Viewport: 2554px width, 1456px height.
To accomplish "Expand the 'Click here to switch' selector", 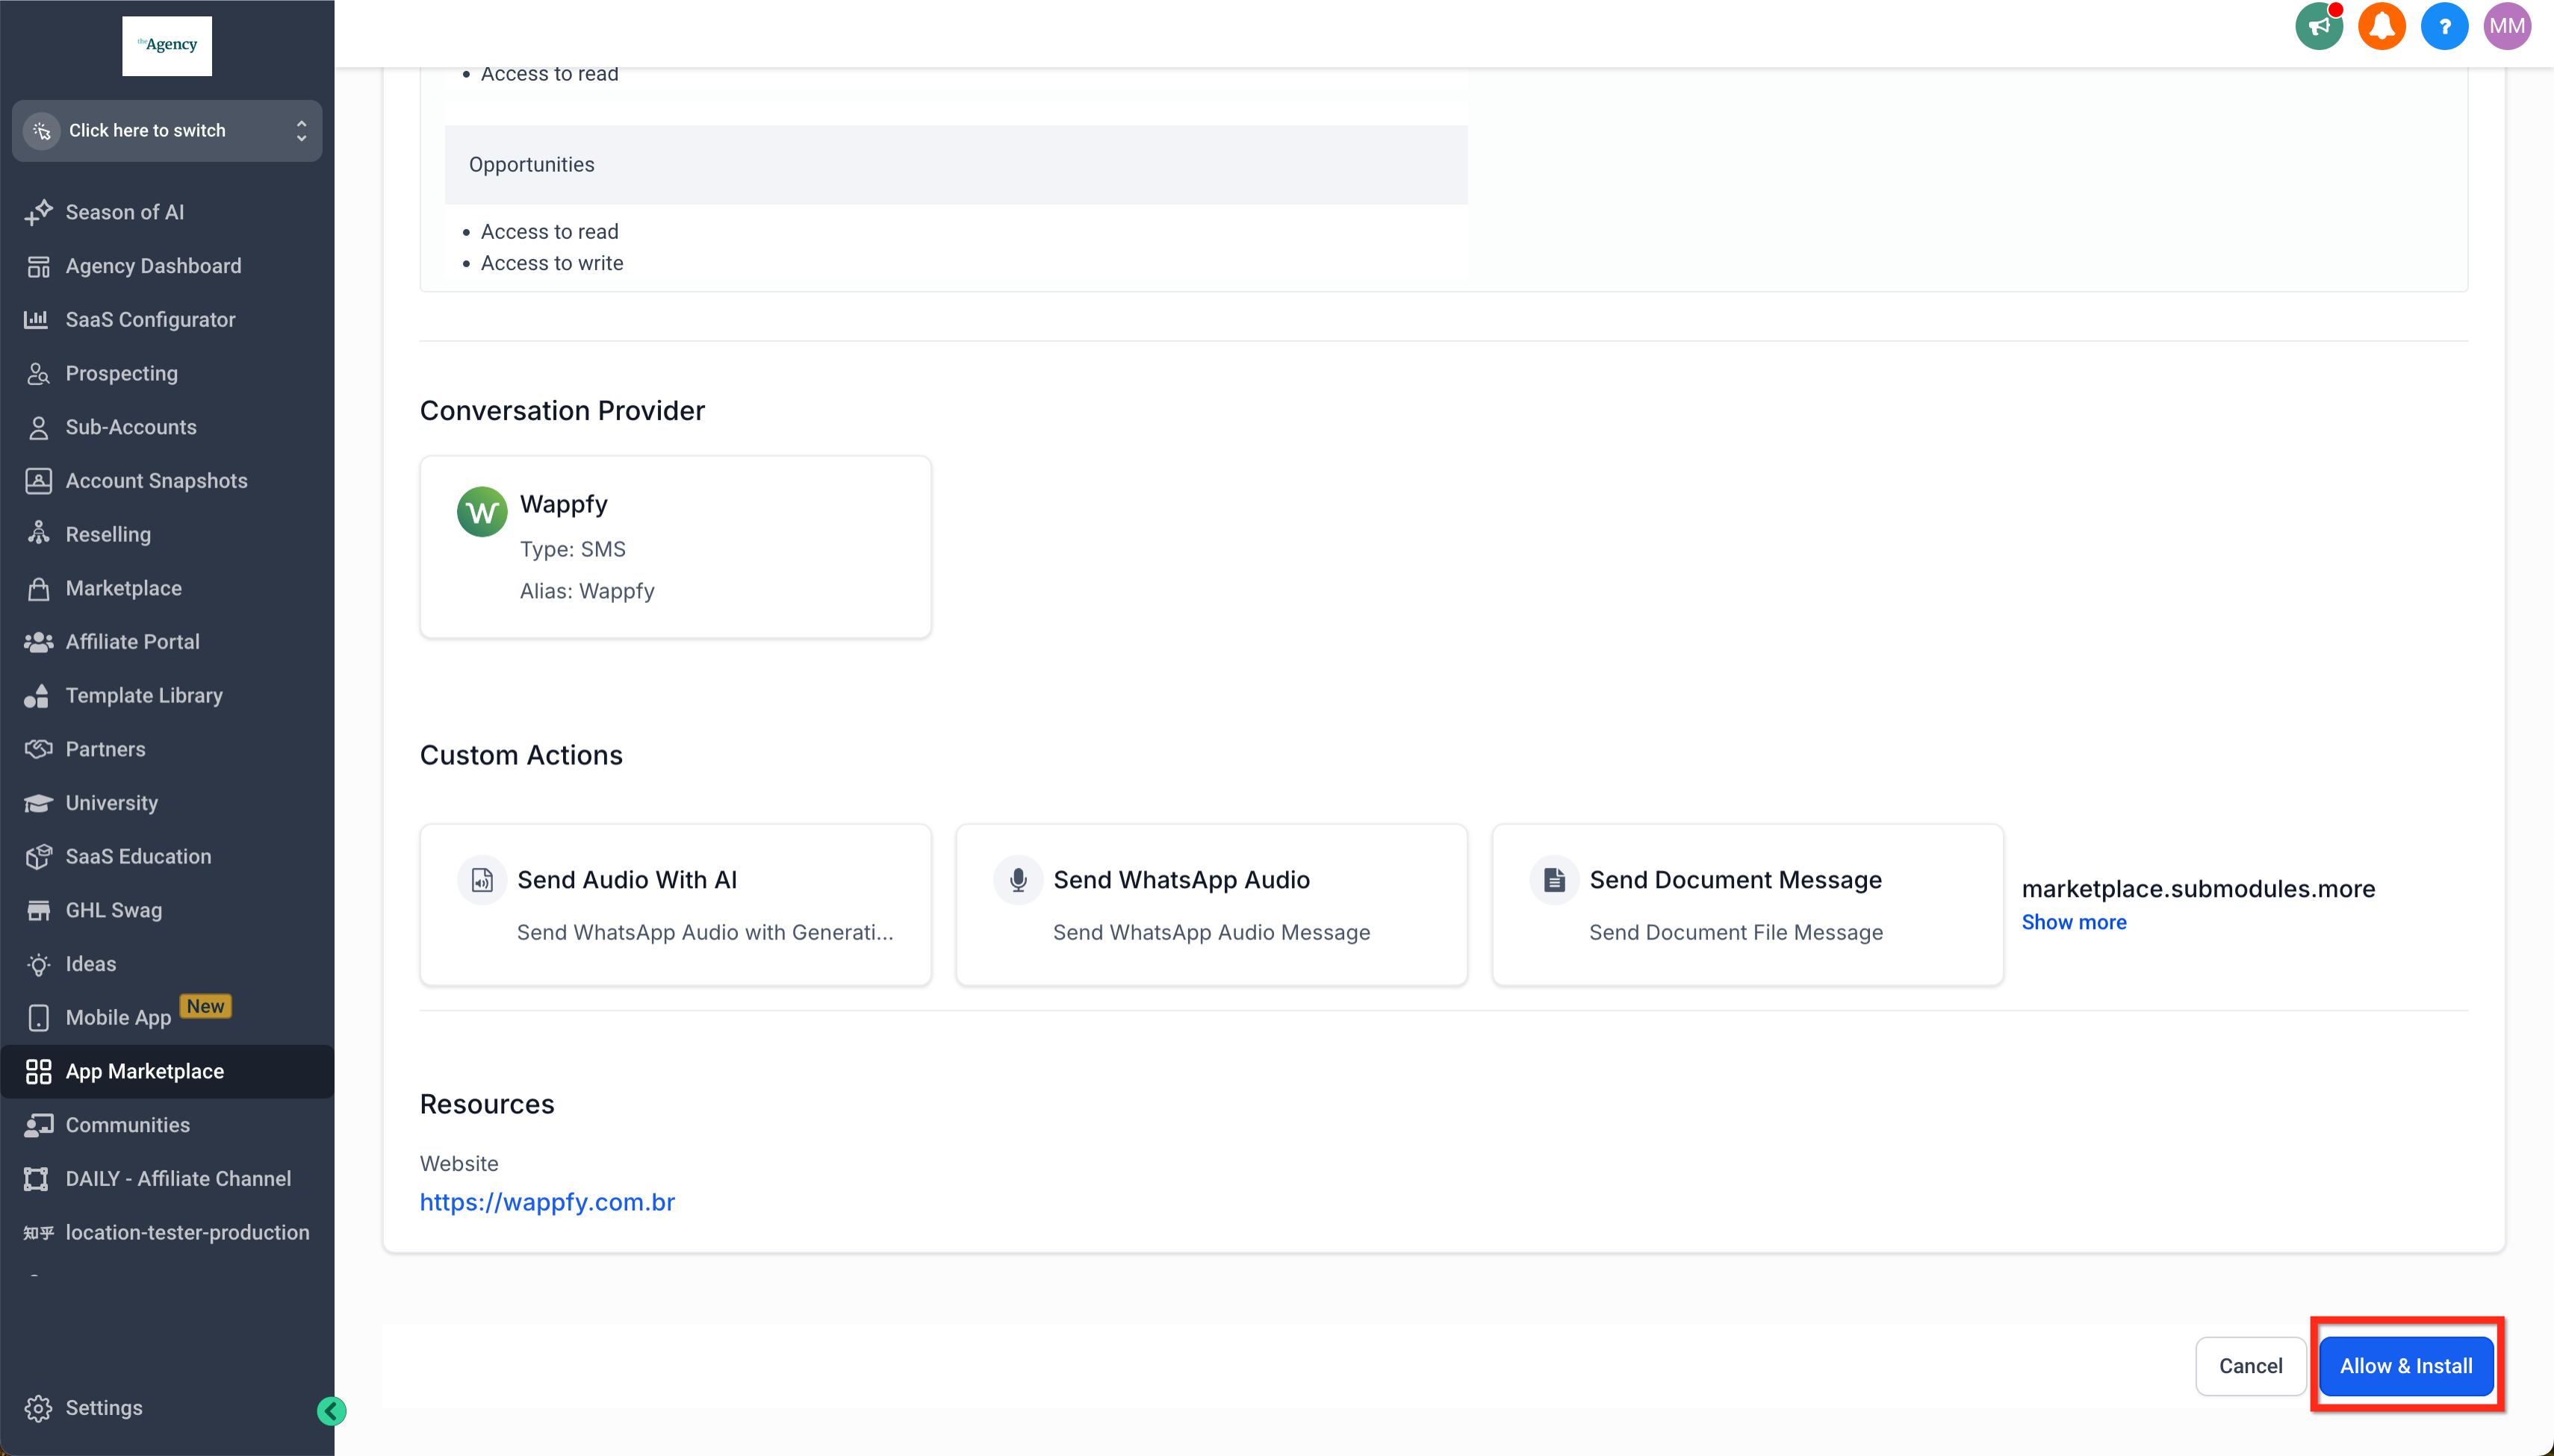I will (167, 131).
